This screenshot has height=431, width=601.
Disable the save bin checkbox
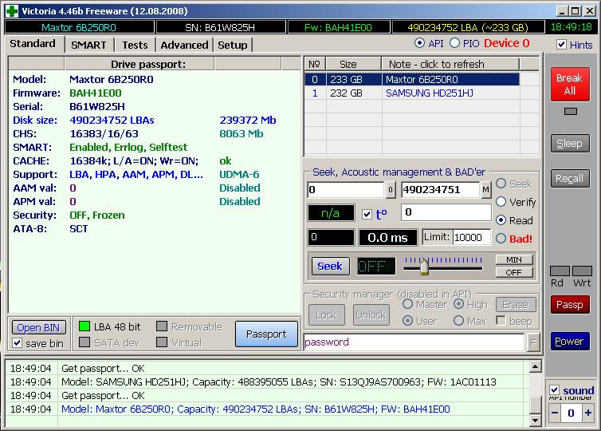18,343
